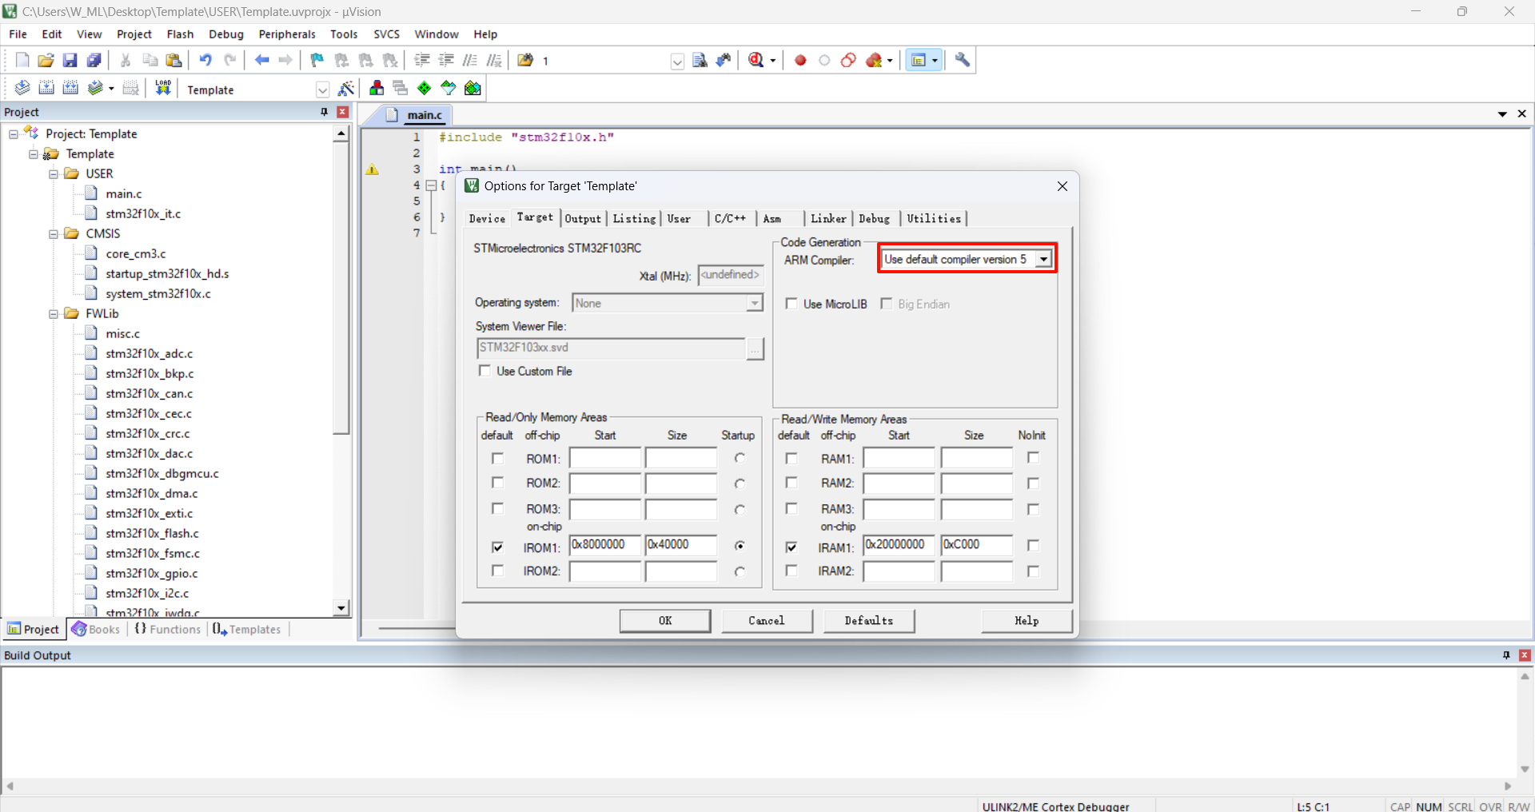
Task: Open the Functions panel tab
Action: pyautogui.click(x=167, y=629)
